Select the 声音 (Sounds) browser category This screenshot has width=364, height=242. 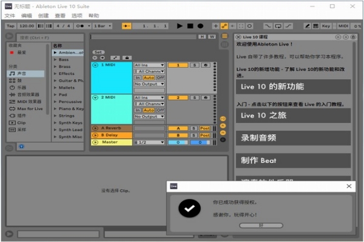click(25, 74)
